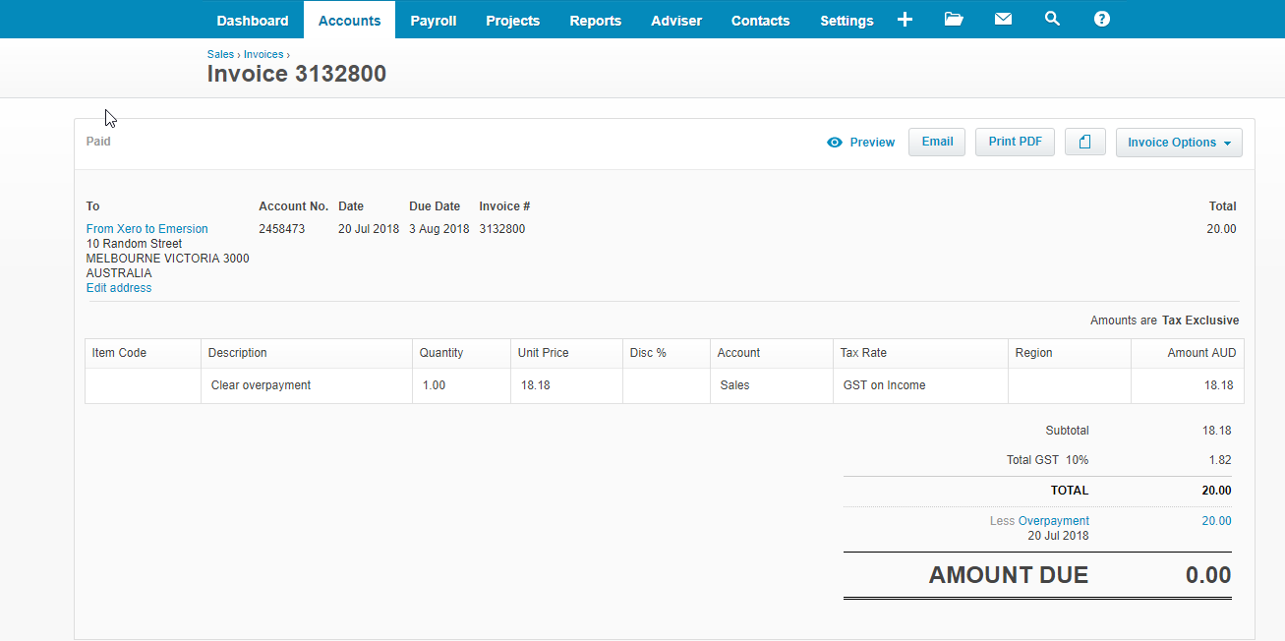
Task: Open the mail envelope icon
Action: point(1003,20)
